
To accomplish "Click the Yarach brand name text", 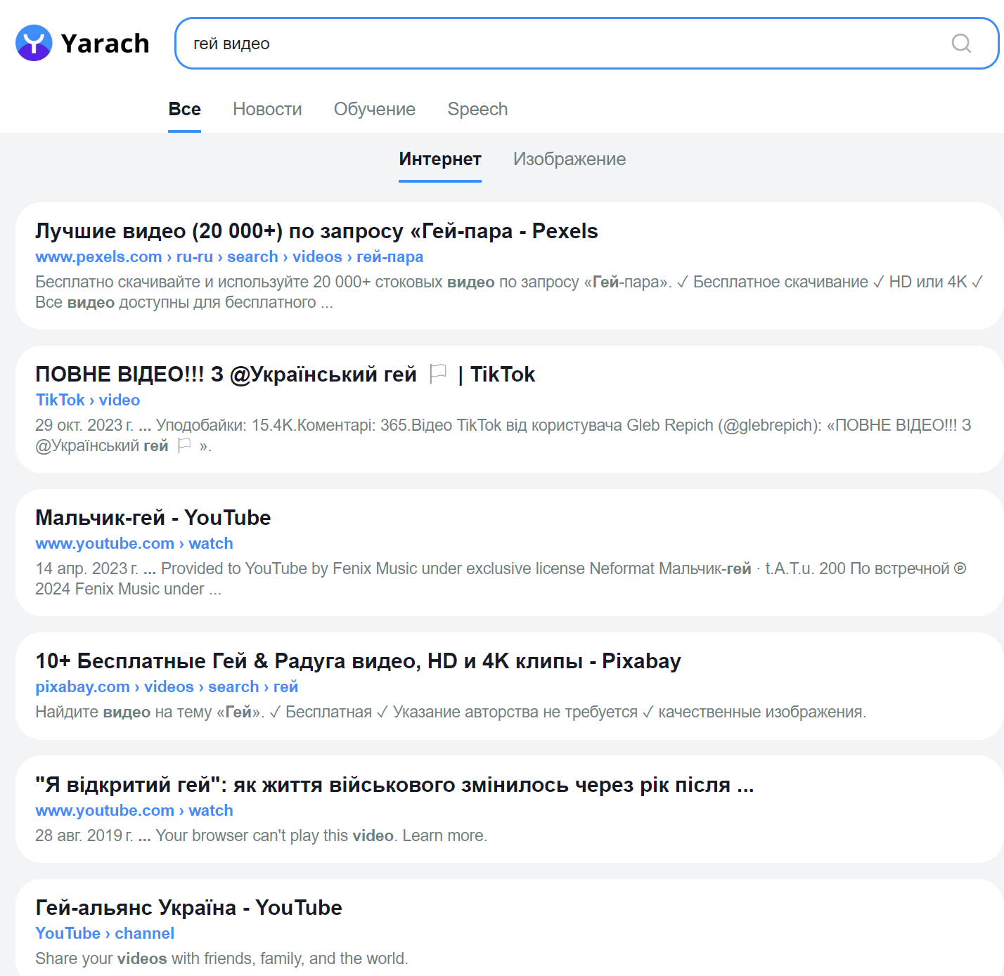I will pyautogui.click(x=105, y=44).
